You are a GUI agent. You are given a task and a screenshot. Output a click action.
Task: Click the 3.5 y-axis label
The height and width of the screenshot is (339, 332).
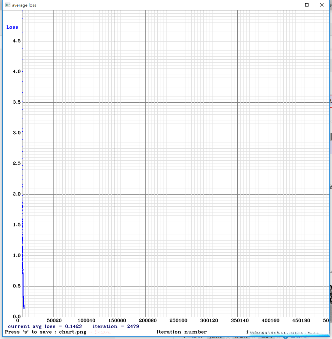click(x=17, y=102)
